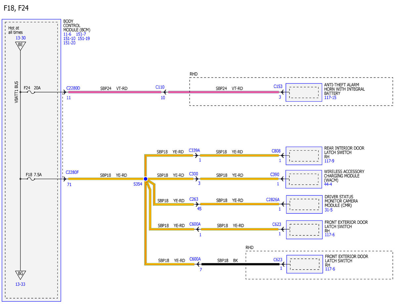Screen dimensions: 397x306
Task: Click connector label C2826A
Action: (273, 200)
